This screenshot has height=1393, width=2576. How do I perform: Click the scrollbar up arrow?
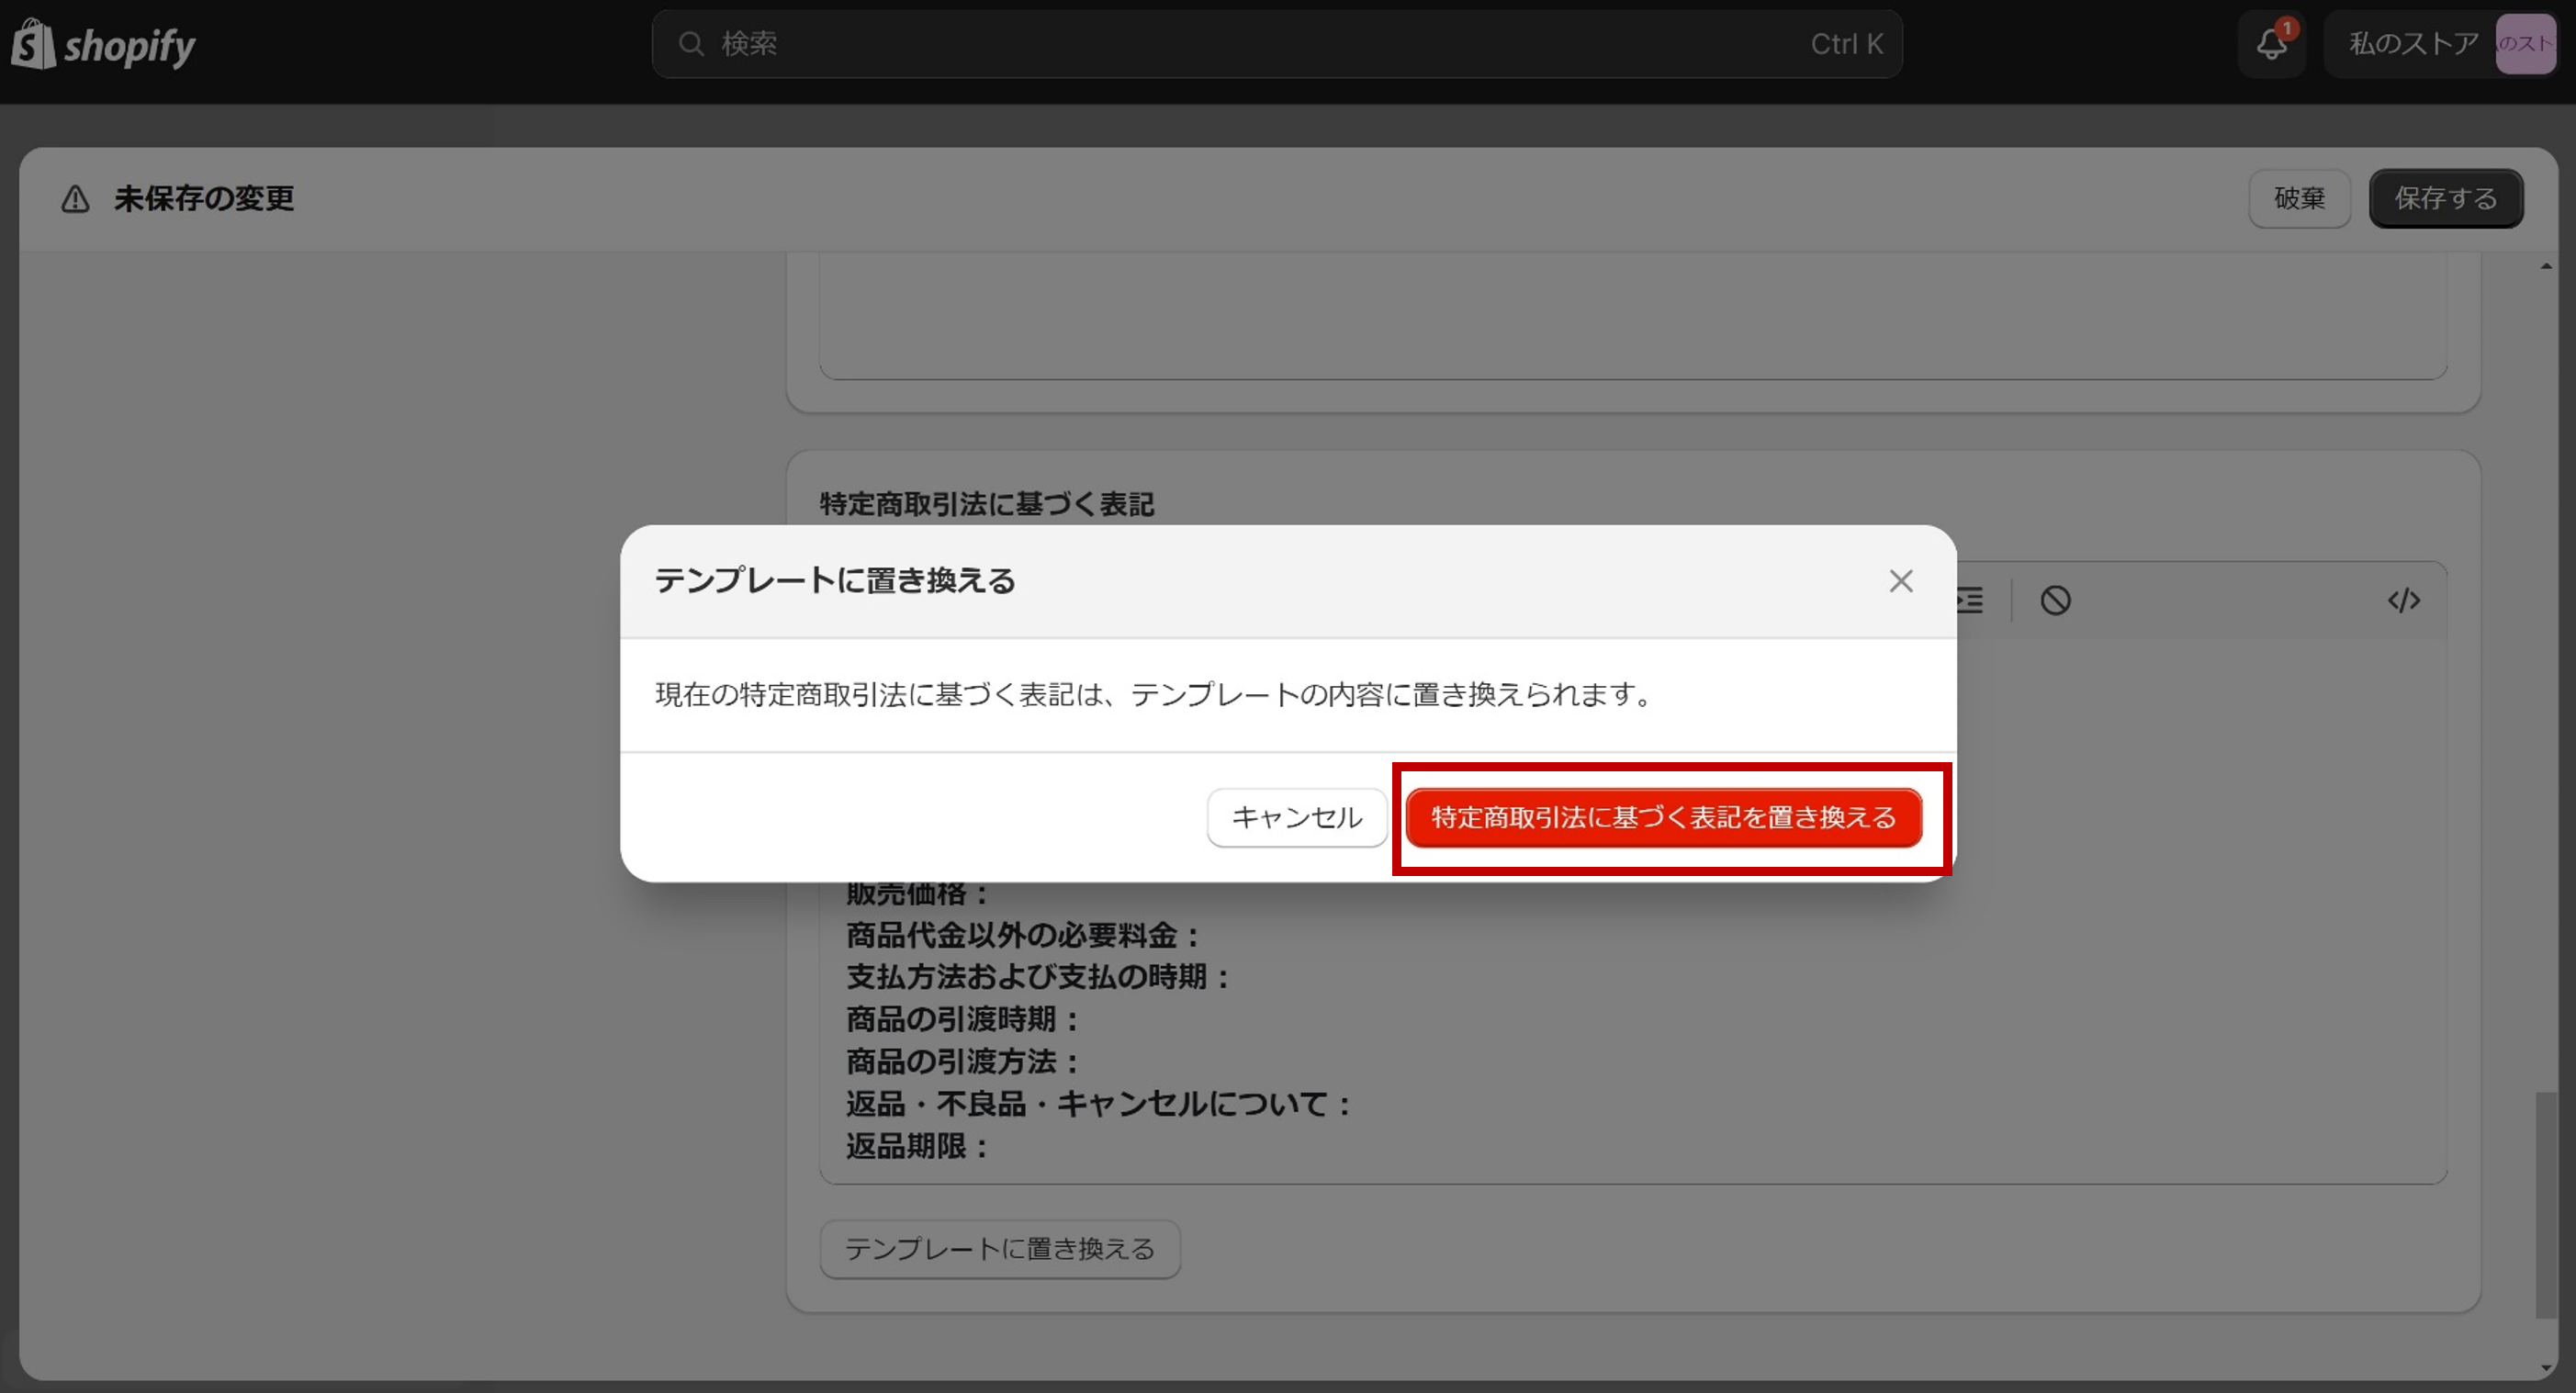pyautogui.click(x=2546, y=266)
